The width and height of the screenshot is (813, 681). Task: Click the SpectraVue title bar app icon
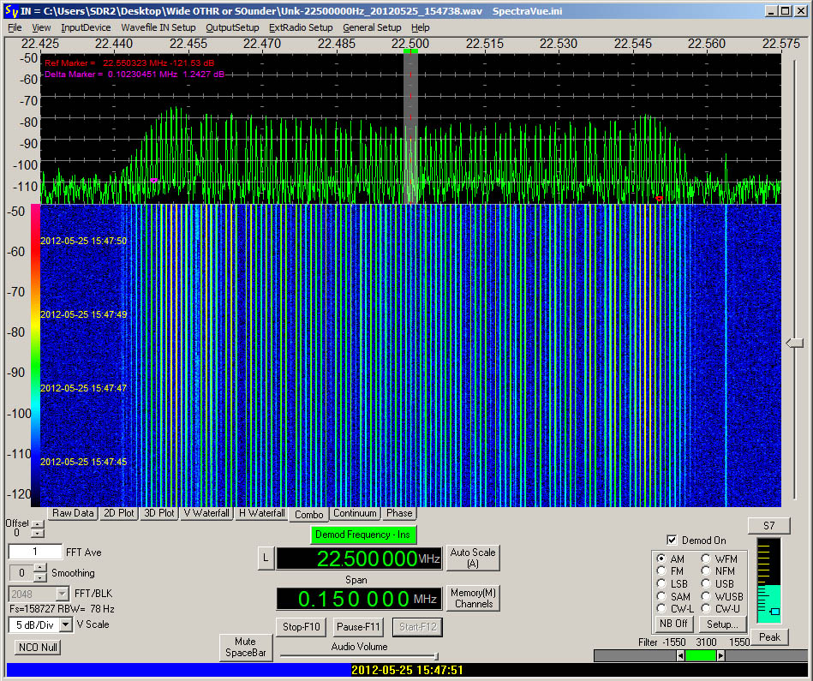point(11,11)
